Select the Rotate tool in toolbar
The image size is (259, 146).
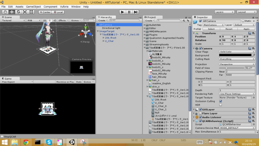point(18,12)
